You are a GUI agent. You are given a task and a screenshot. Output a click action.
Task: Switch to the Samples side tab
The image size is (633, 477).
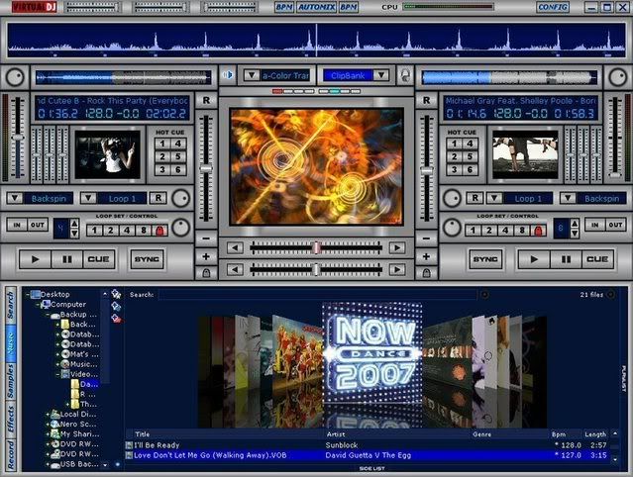(11, 380)
